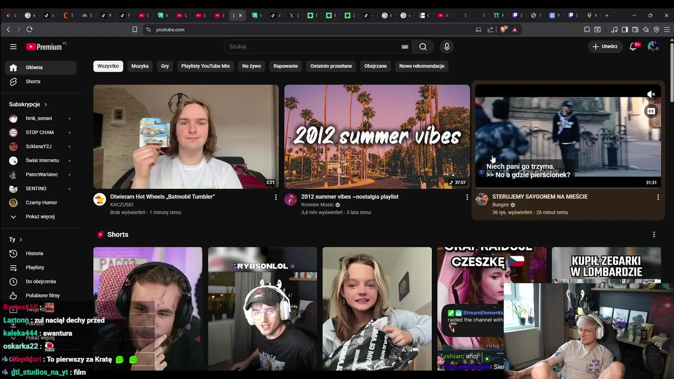Open Główna home link
The width and height of the screenshot is (674, 379).
[x=41, y=67]
